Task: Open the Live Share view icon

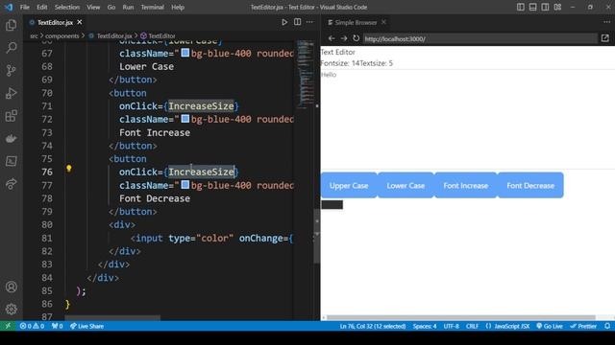Action: click(11, 184)
